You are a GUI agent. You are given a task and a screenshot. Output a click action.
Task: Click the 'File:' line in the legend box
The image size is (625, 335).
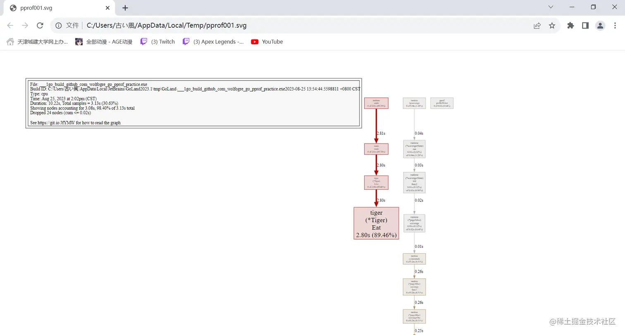pyautogui.click(x=89, y=84)
